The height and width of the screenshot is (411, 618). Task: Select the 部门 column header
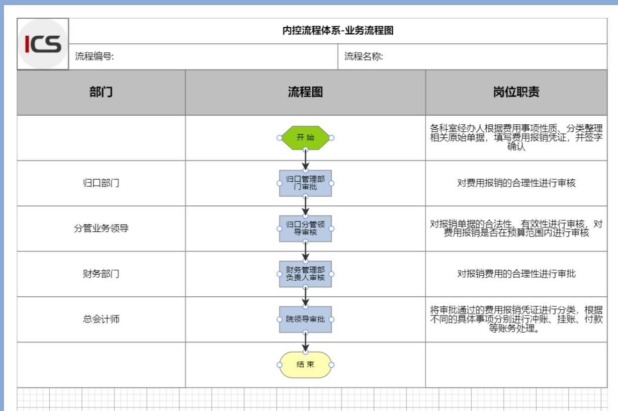101,93
